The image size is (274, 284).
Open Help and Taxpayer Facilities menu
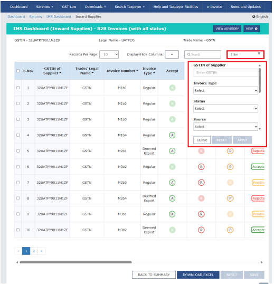click(176, 7)
